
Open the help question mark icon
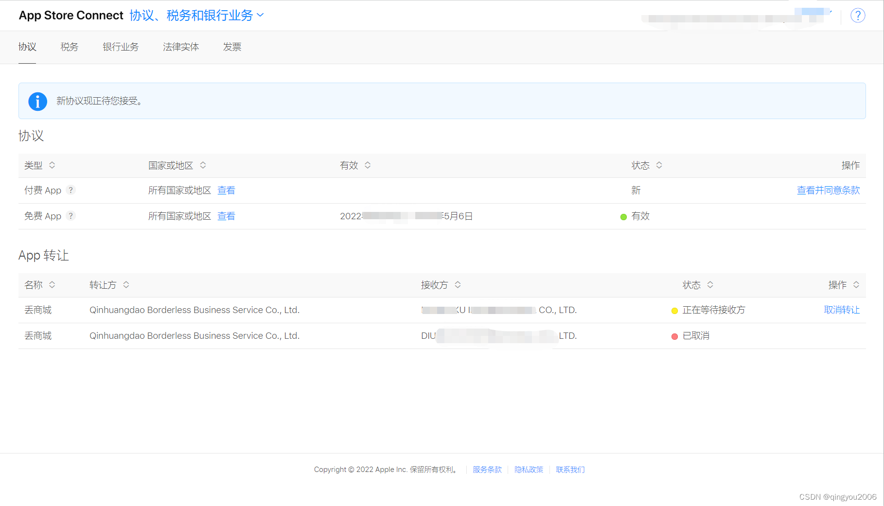pyautogui.click(x=858, y=16)
